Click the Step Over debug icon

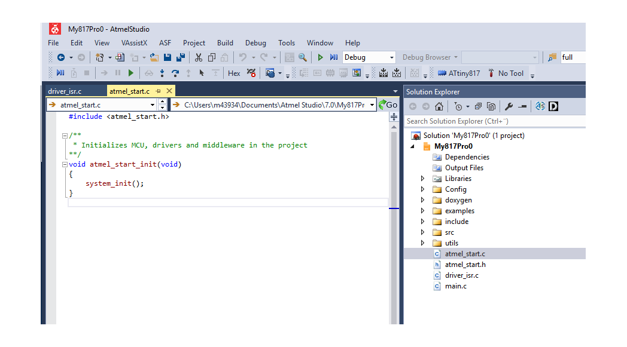(175, 73)
